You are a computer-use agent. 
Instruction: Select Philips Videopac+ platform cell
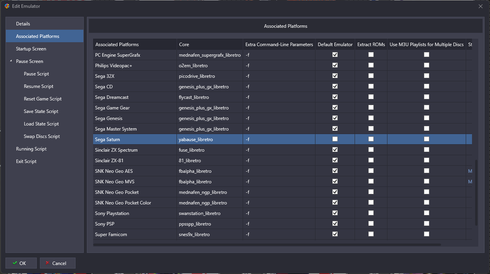coord(135,65)
